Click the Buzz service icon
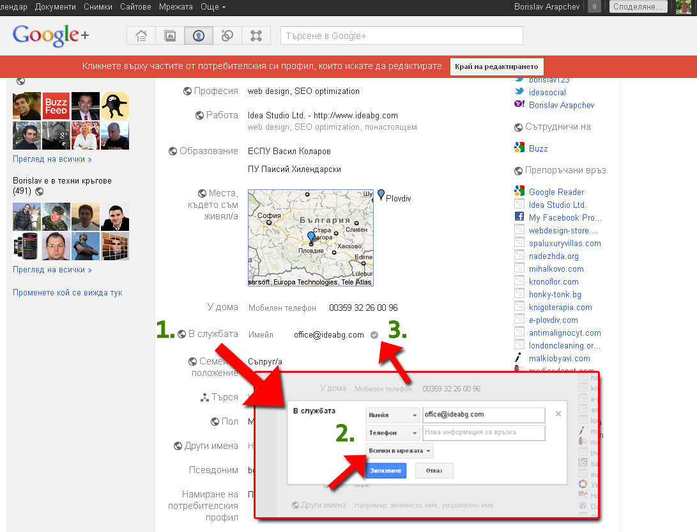697x532 pixels. click(519, 147)
